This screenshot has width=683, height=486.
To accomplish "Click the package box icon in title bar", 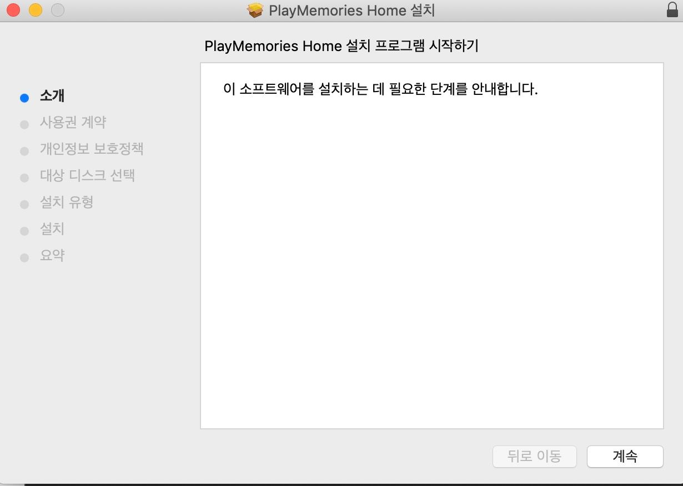I will [255, 11].
